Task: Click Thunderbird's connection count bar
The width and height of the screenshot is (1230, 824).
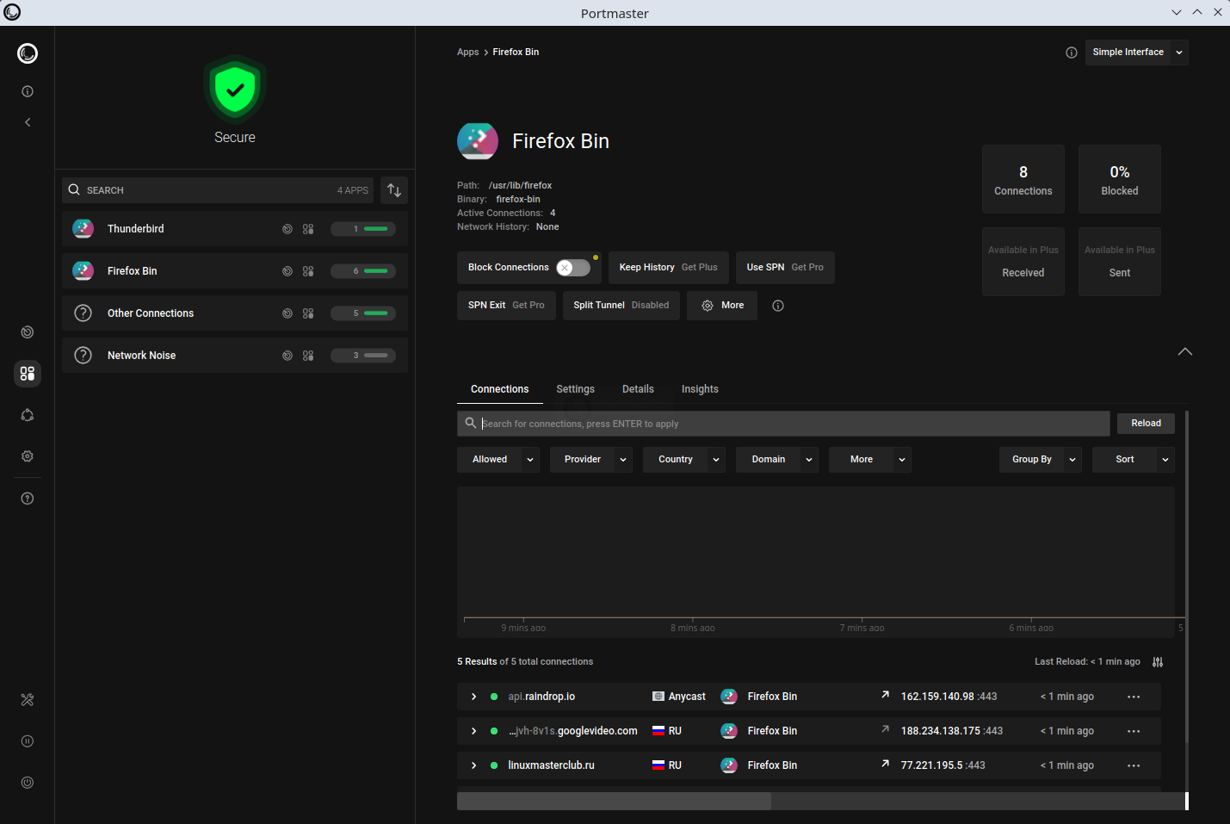Action: tap(363, 229)
